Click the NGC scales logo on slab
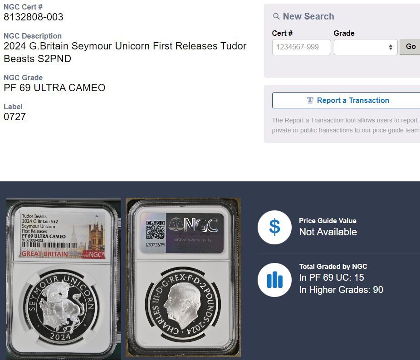420x360 pixels. (193, 225)
